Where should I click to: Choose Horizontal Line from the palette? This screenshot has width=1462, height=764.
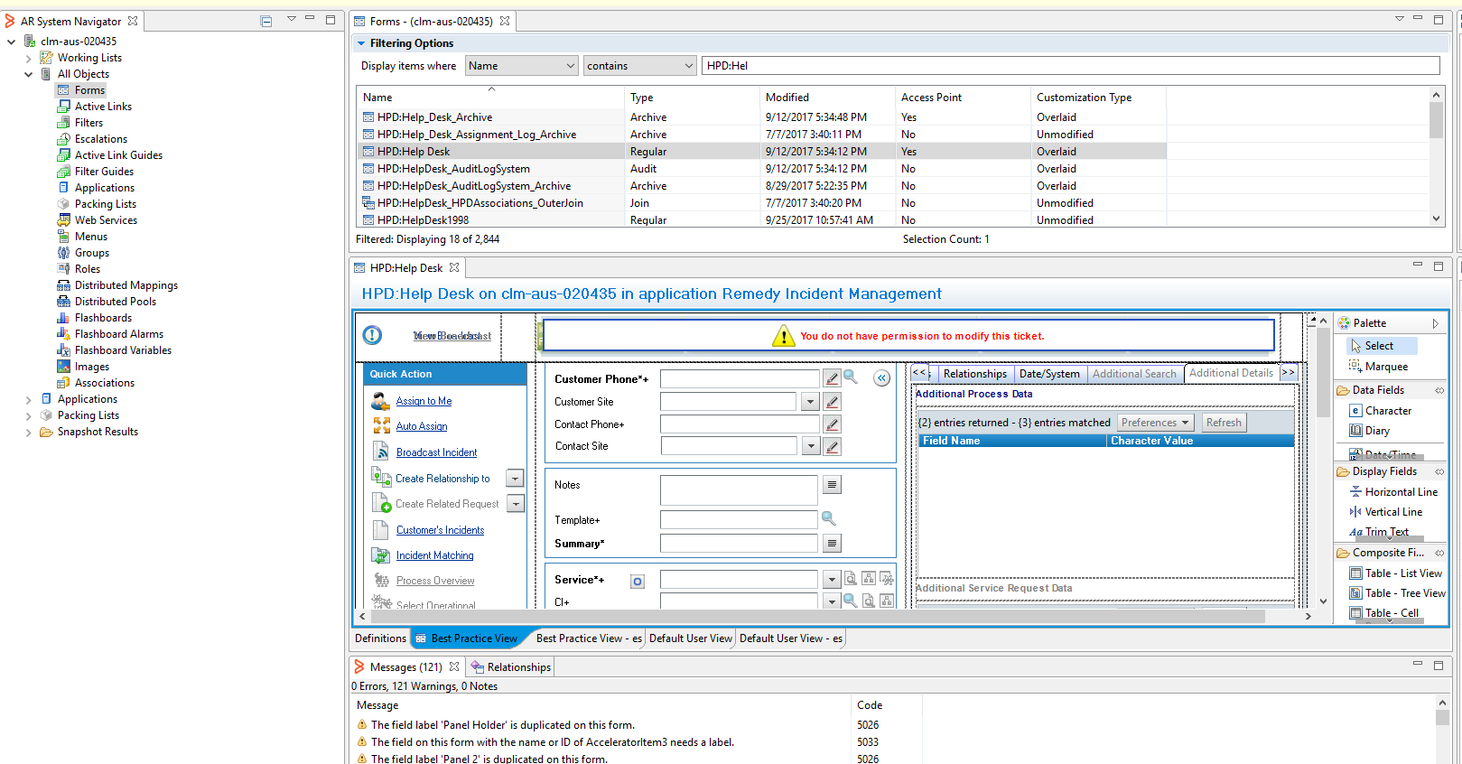1400,492
